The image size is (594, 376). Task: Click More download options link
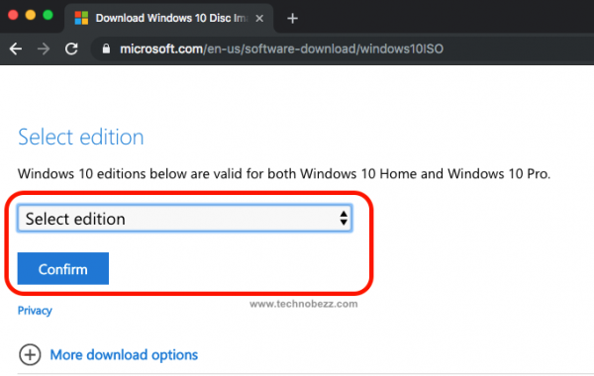pyautogui.click(x=124, y=355)
